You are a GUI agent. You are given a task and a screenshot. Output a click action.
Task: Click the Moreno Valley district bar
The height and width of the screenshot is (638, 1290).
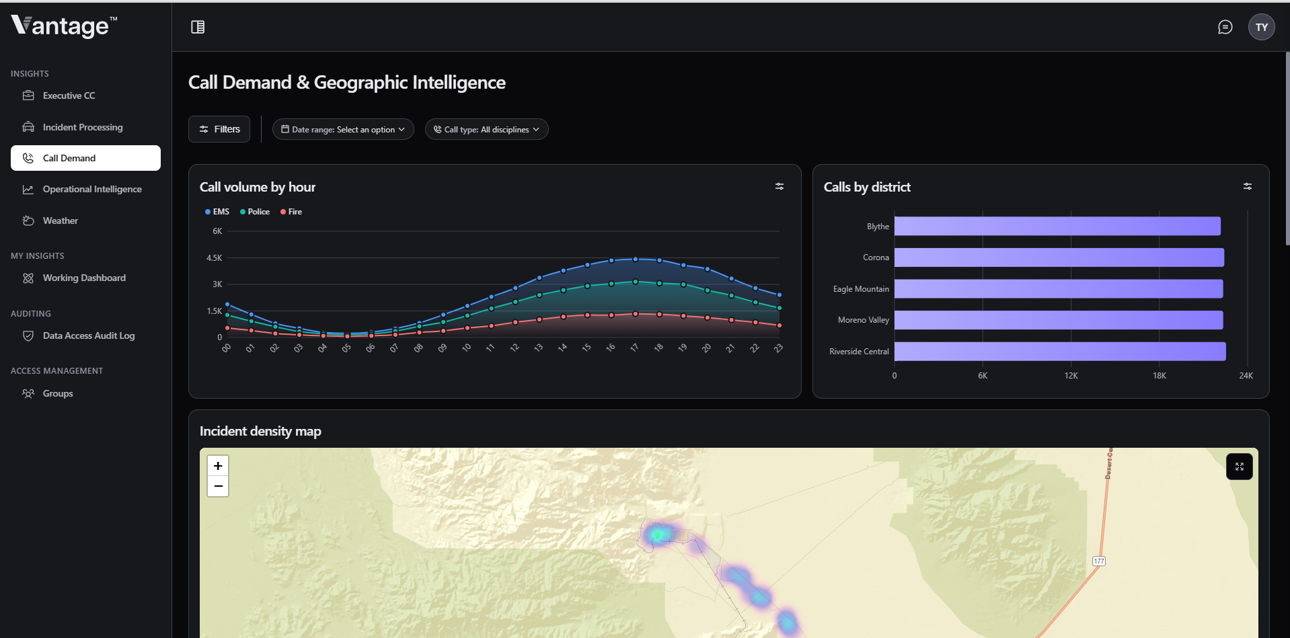coord(1059,320)
